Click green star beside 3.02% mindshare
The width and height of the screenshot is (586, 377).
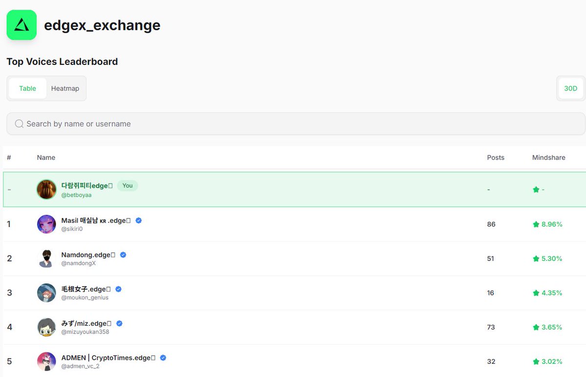coord(536,361)
